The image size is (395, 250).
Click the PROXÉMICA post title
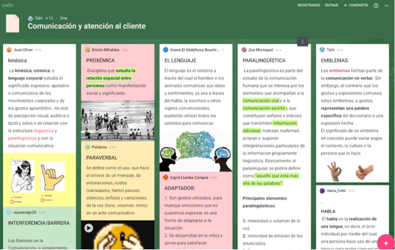(100, 60)
